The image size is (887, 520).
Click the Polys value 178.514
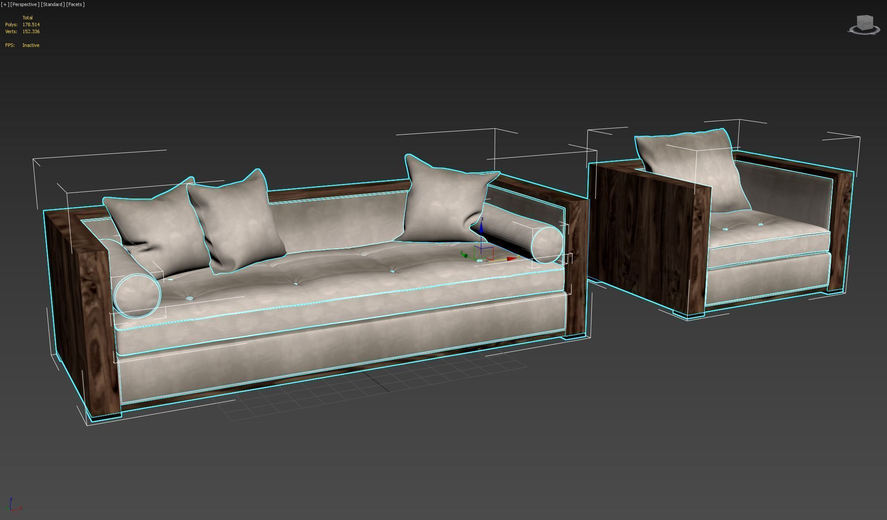31,24
